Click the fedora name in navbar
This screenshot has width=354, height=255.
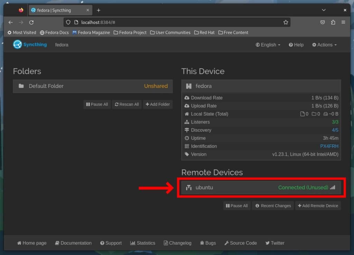[x=62, y=45]
